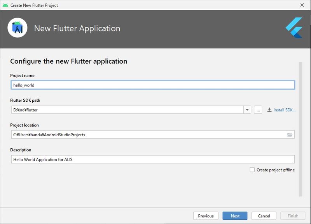
Task: Click the Finish button
Action: [293, 216]
